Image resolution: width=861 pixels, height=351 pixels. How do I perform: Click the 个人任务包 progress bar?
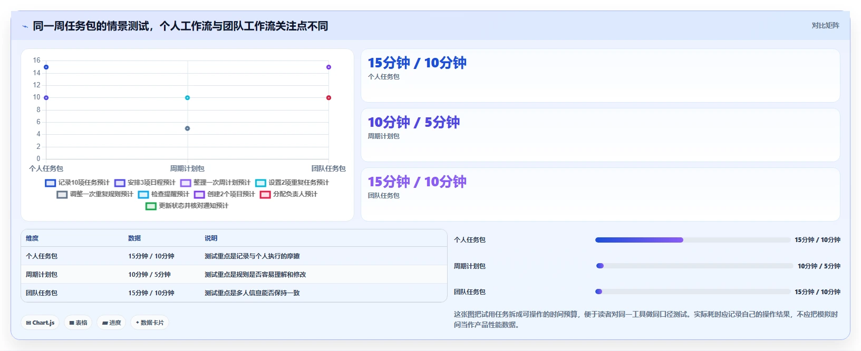coord(693,240)
